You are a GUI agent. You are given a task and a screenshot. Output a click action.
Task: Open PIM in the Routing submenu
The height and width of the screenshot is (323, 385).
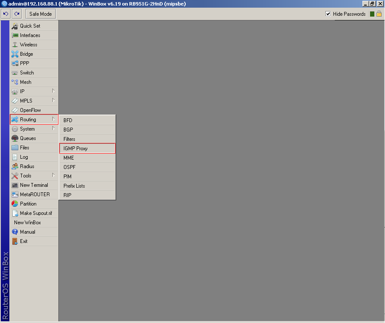pos(87,177)
